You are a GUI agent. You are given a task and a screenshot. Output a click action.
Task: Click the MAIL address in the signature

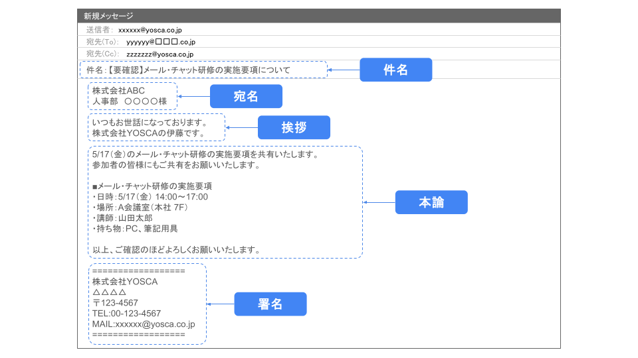144,324
